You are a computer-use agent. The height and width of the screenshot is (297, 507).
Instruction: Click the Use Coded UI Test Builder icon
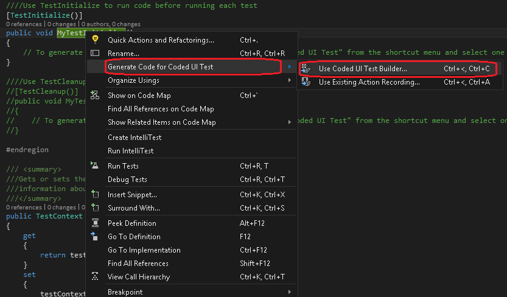pos(306,69)
